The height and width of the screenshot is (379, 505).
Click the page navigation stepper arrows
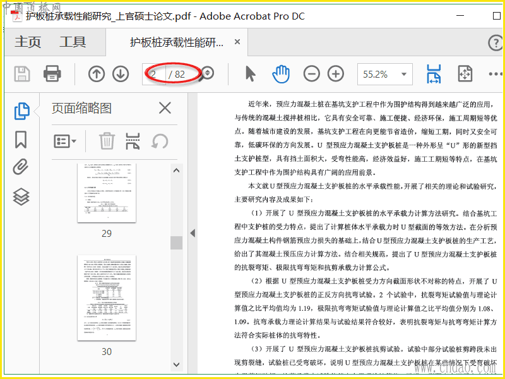coord(208,73)
